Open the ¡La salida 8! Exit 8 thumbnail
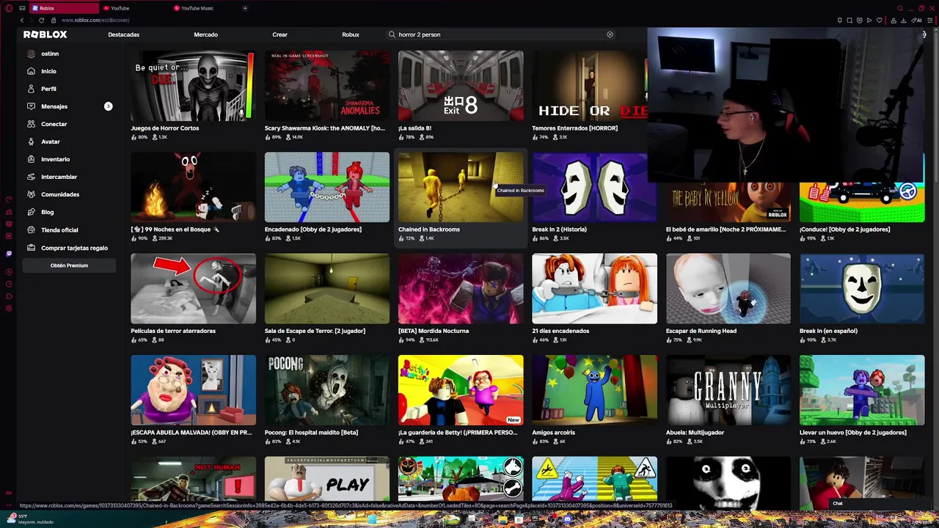 point(461,85)
